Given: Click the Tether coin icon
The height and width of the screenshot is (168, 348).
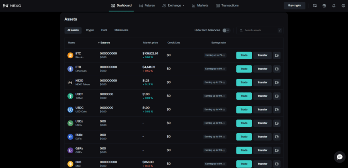Looking at the screenshot, I should click(x=70, y=96).
